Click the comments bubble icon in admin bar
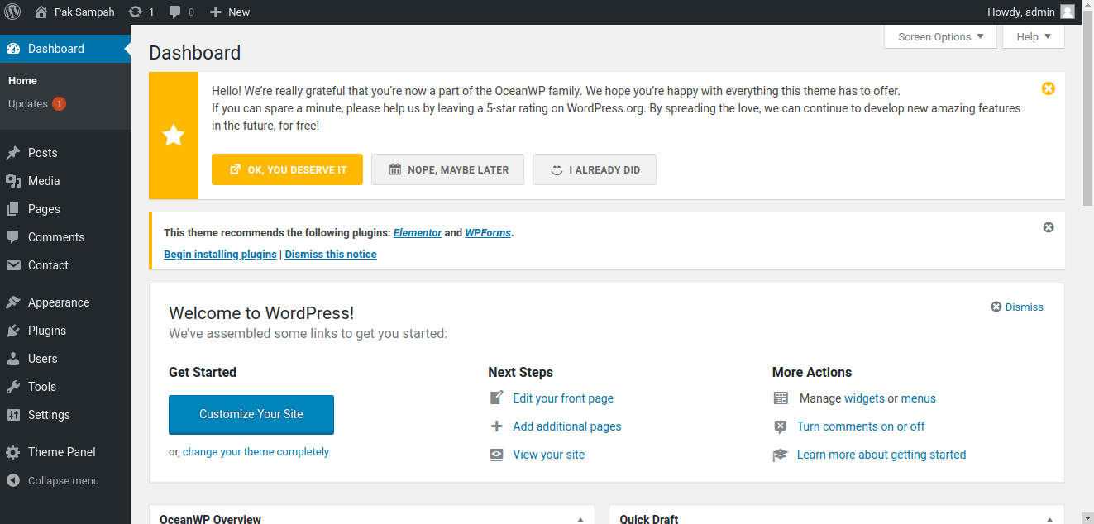Image resolution: width=1094 pixels, height=524 pixels. 175,12
